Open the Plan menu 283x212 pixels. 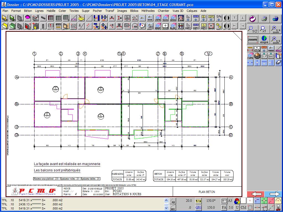point(5,11)
